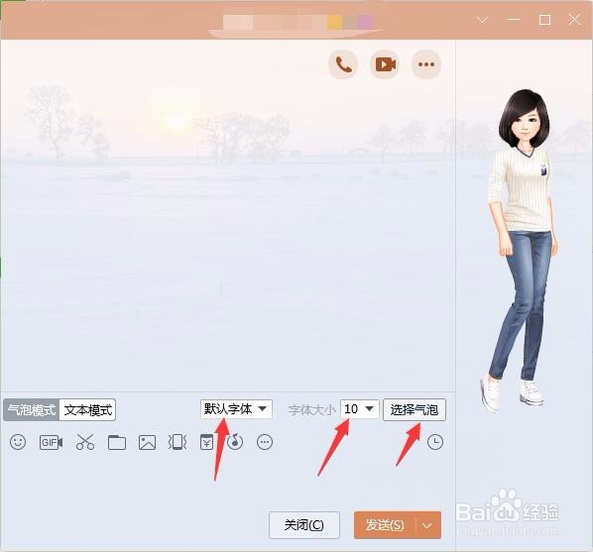
Task: Switch to 气泡模式 bubble mode
Action: 32,410
